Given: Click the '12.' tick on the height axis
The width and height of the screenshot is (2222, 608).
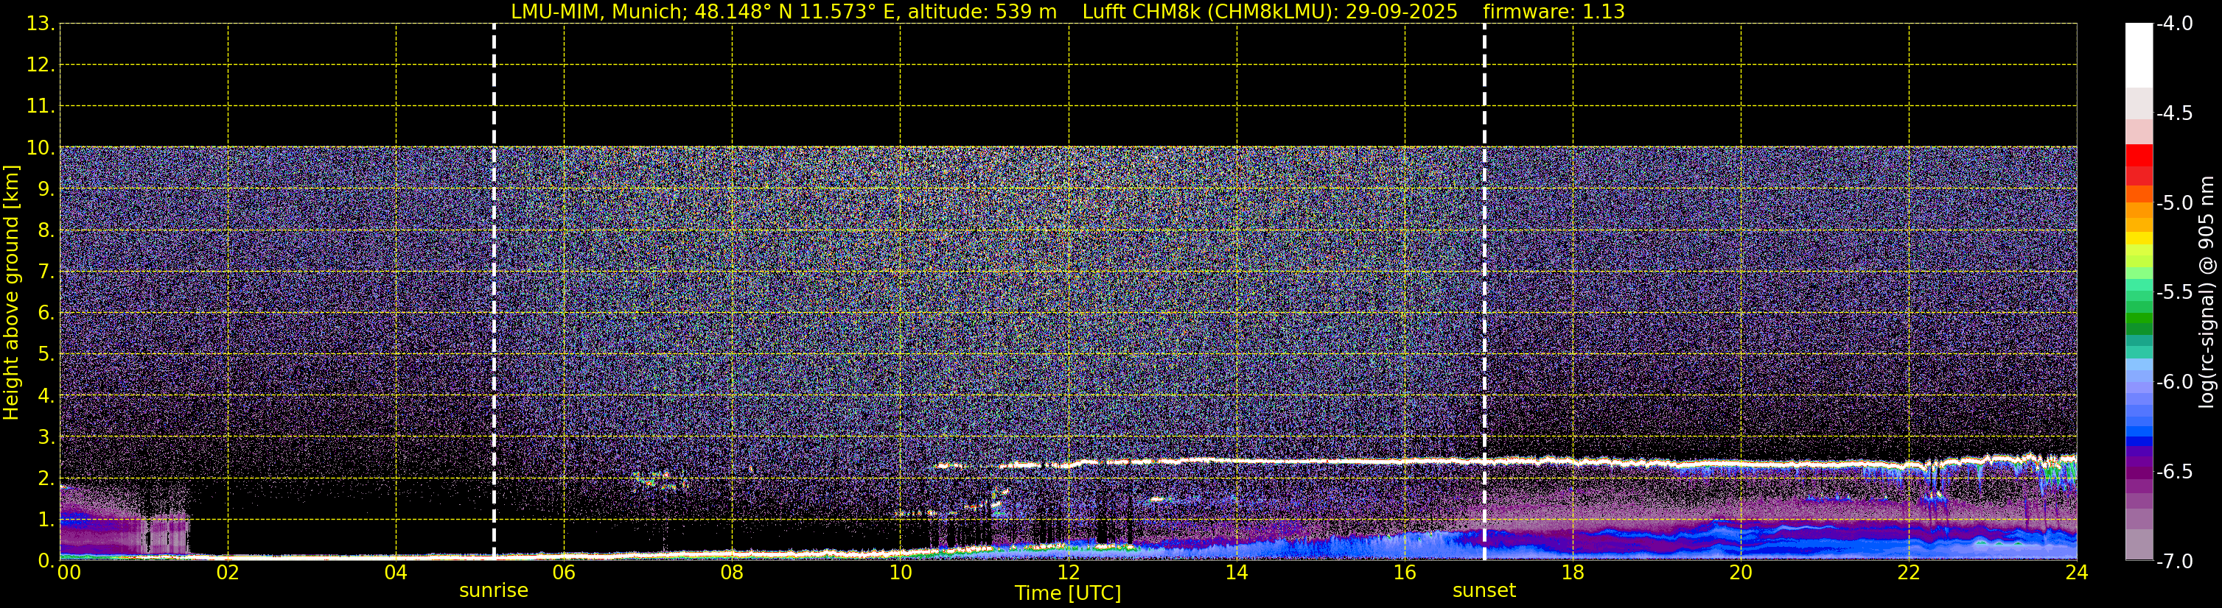Looking at the screenshot, I should pos(41,65).
